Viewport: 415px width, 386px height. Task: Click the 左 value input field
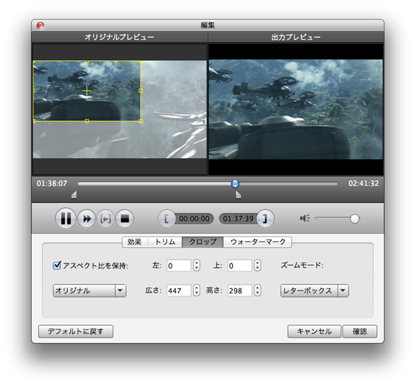[x=178, y=266]
